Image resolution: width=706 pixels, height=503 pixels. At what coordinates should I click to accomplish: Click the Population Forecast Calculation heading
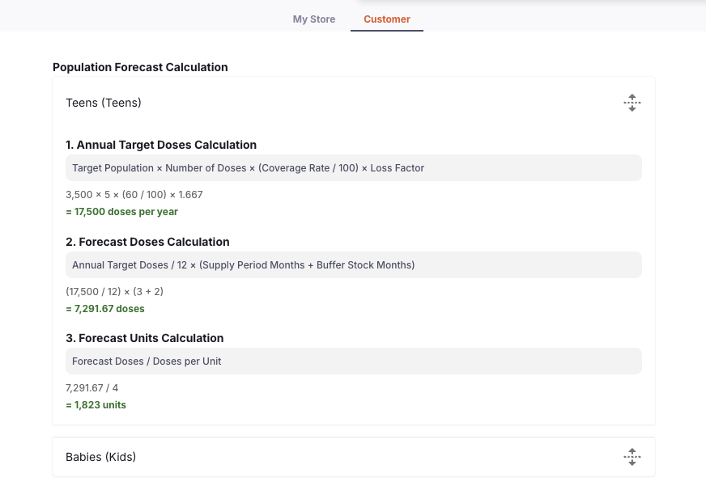tap(140, 67)
